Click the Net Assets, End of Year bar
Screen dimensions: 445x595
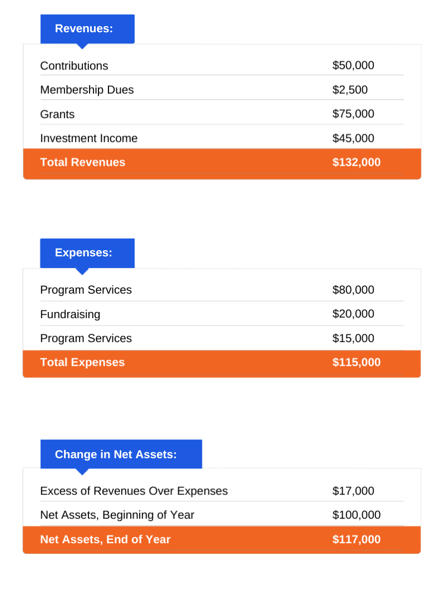tap(222, 540)
